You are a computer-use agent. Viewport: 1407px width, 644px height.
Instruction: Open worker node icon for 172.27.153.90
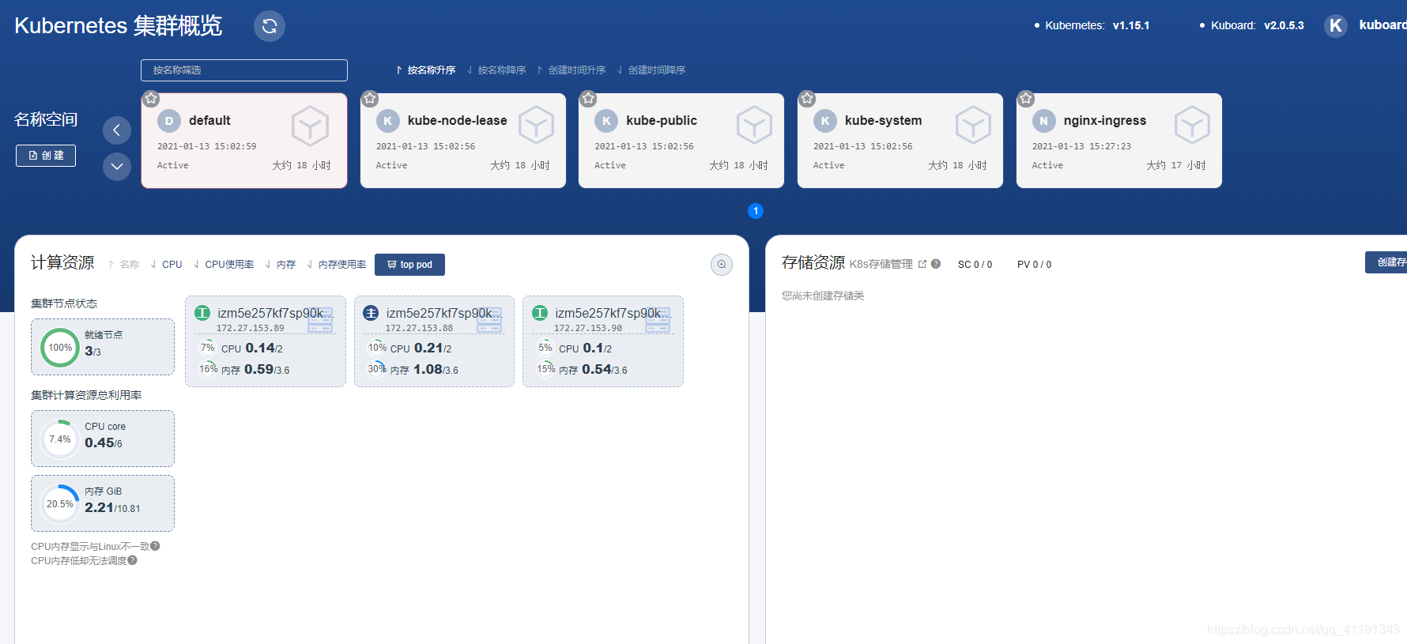pos(540,313)
